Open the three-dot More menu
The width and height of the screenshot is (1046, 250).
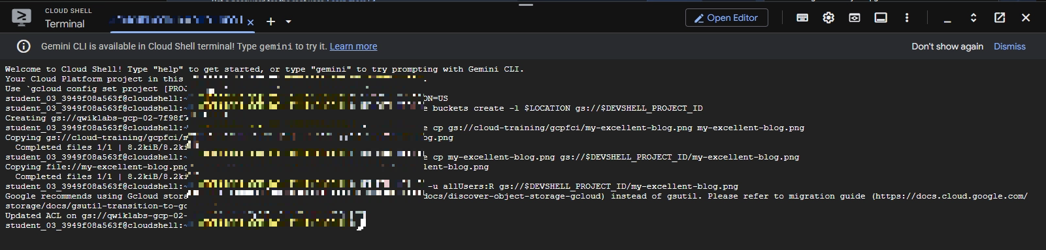click(x=907, y=18)
